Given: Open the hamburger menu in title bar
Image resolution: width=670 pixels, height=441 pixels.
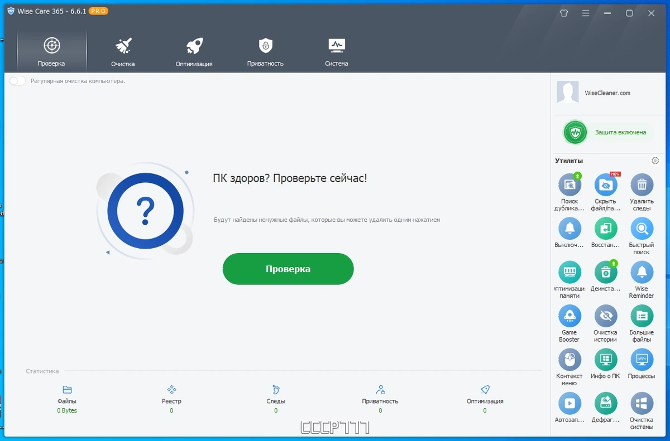Looking at the screenshot, I should (x=586, y=13).
